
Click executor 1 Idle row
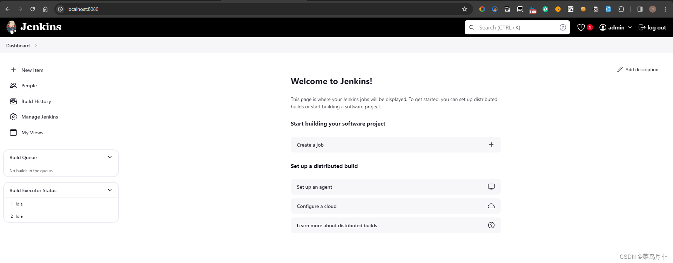[61, 204]
